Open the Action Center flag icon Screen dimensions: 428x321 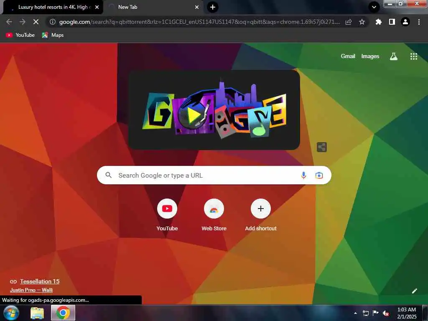pyautogui.click(x=376, y=313)
